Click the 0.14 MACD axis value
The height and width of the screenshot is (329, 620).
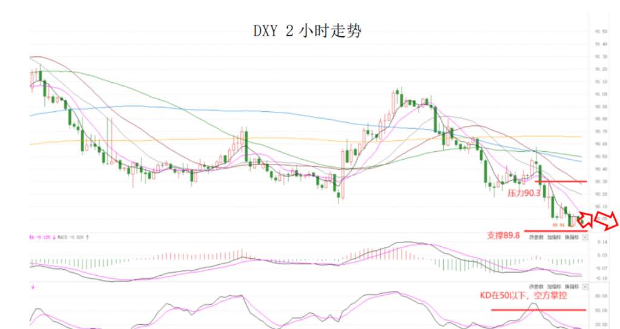602,242
